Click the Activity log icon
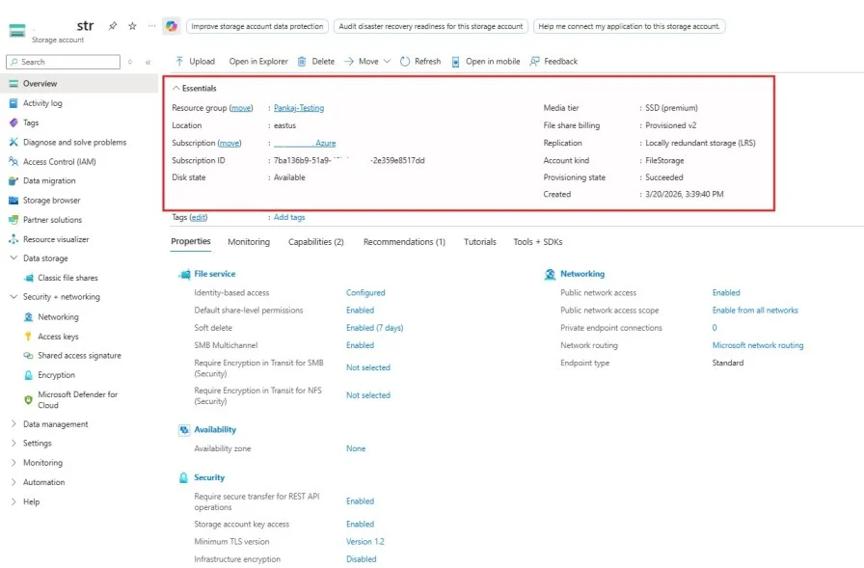 click(13, 103)
